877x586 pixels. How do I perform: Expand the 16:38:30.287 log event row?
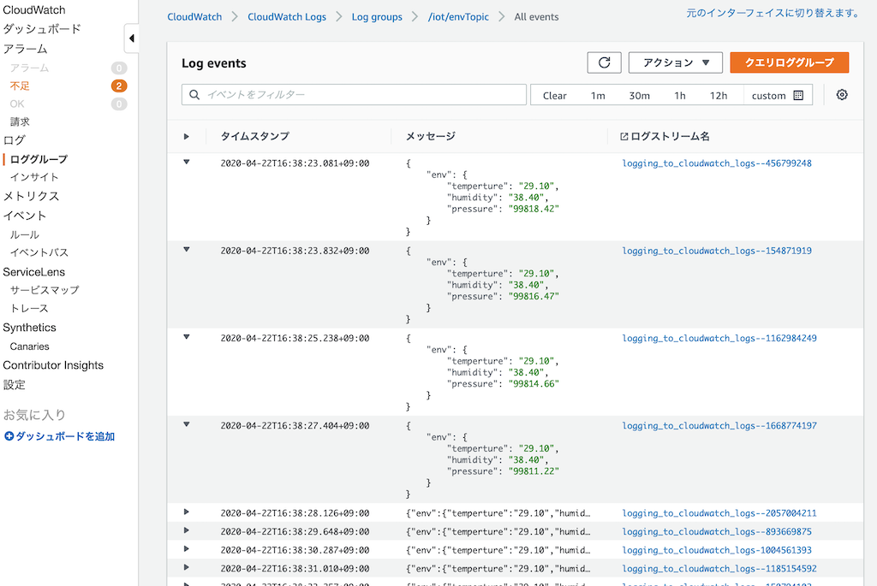(186, 549)
